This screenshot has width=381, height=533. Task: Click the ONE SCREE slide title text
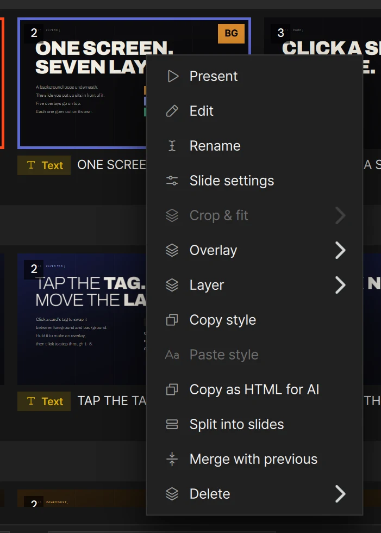(112, 165)
